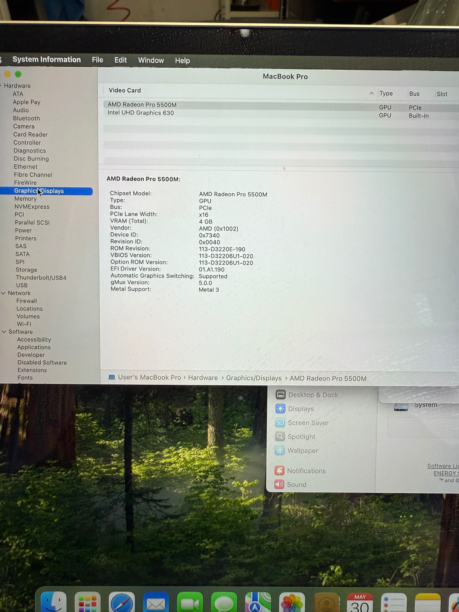Select Wi-Fi under Network
The height and width of the screenshot is (612, 459).
24,324
